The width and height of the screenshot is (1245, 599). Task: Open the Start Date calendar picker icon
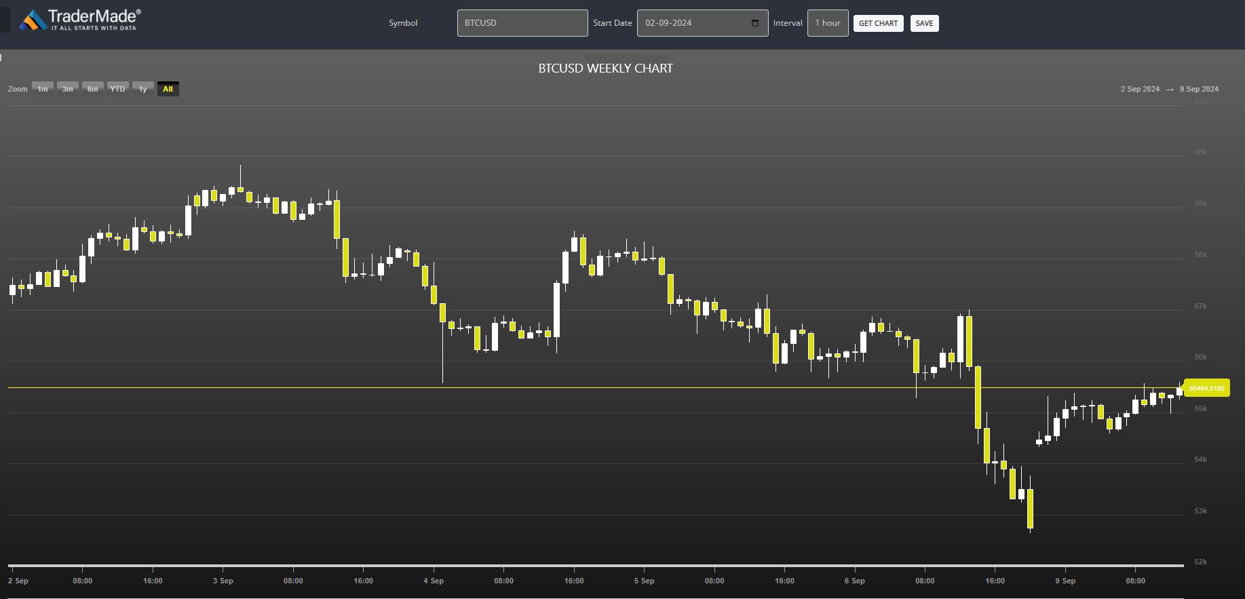tap(755, 23)
